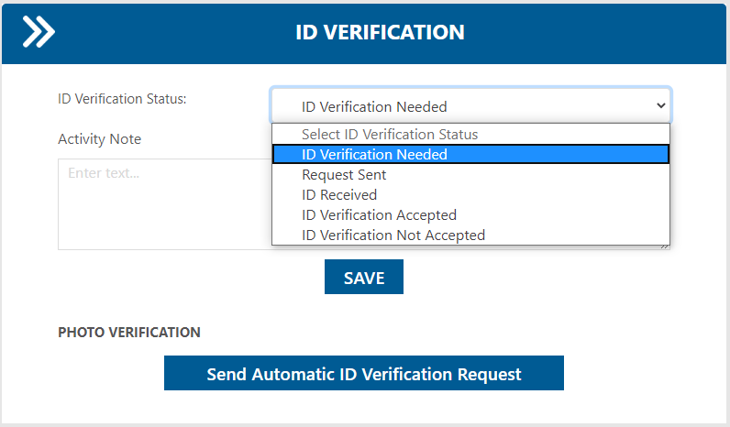This screenshot has height=427, width=730.
Task: Click the 'Activity Note' label
Action: click(99, 139)
